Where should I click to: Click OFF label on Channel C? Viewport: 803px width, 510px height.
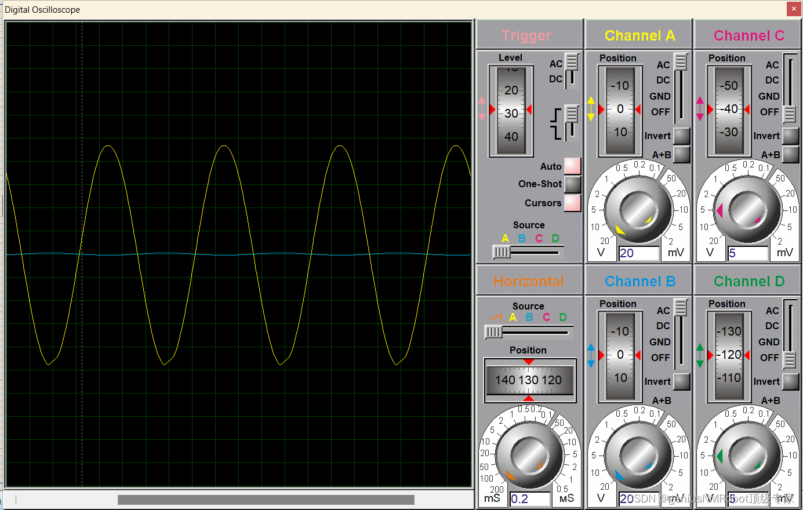769,112
